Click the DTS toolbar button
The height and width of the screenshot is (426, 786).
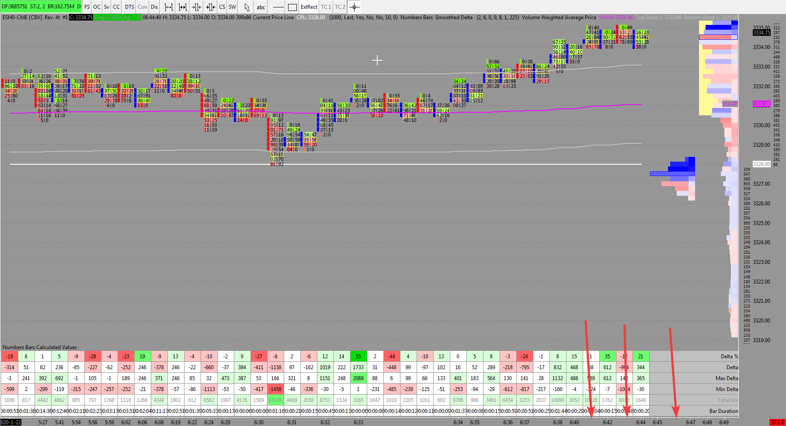tap(129, 7)
